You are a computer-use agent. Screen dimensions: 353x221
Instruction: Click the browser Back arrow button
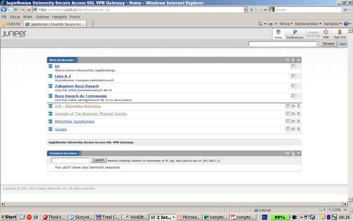tap(4, 10)
